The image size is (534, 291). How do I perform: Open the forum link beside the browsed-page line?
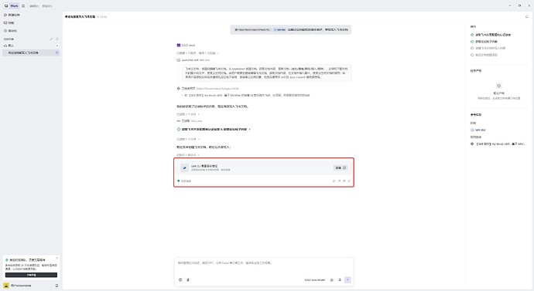pyautogui.click(x=217, y=88)
